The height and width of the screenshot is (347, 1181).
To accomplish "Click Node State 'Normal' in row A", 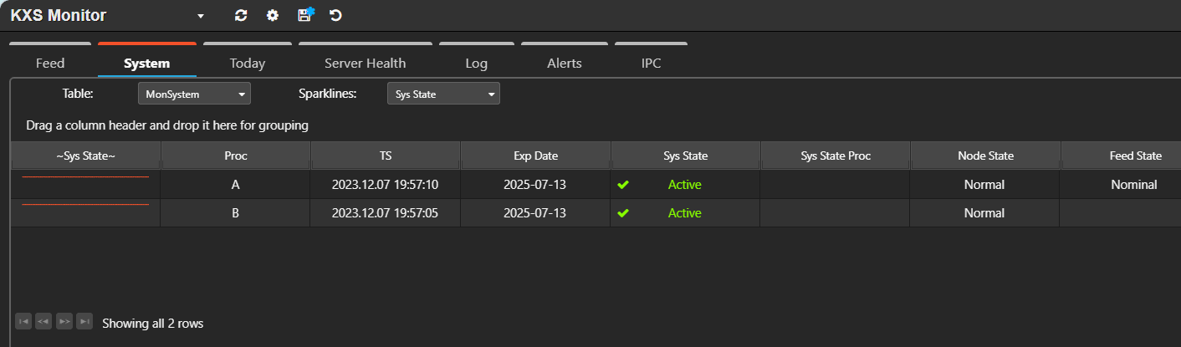I will [984, 185].
